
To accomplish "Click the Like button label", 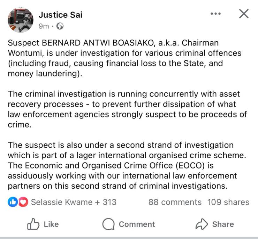I will [51, 224].
